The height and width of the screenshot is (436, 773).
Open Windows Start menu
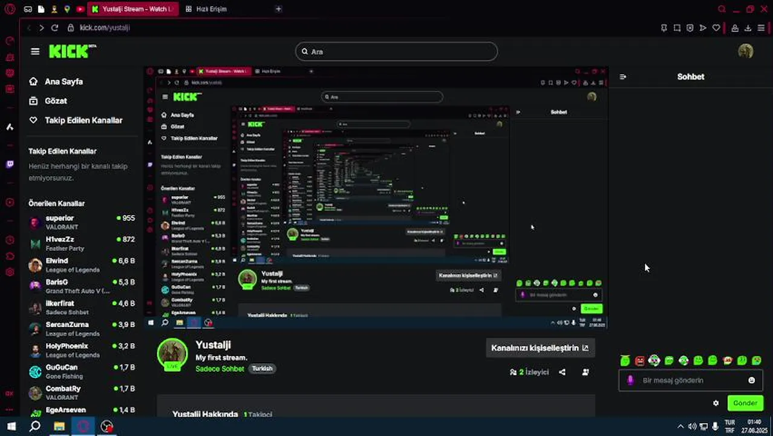point(11,426)
